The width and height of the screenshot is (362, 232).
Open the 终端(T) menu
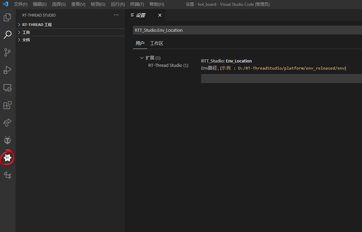(x=137, y=4)
